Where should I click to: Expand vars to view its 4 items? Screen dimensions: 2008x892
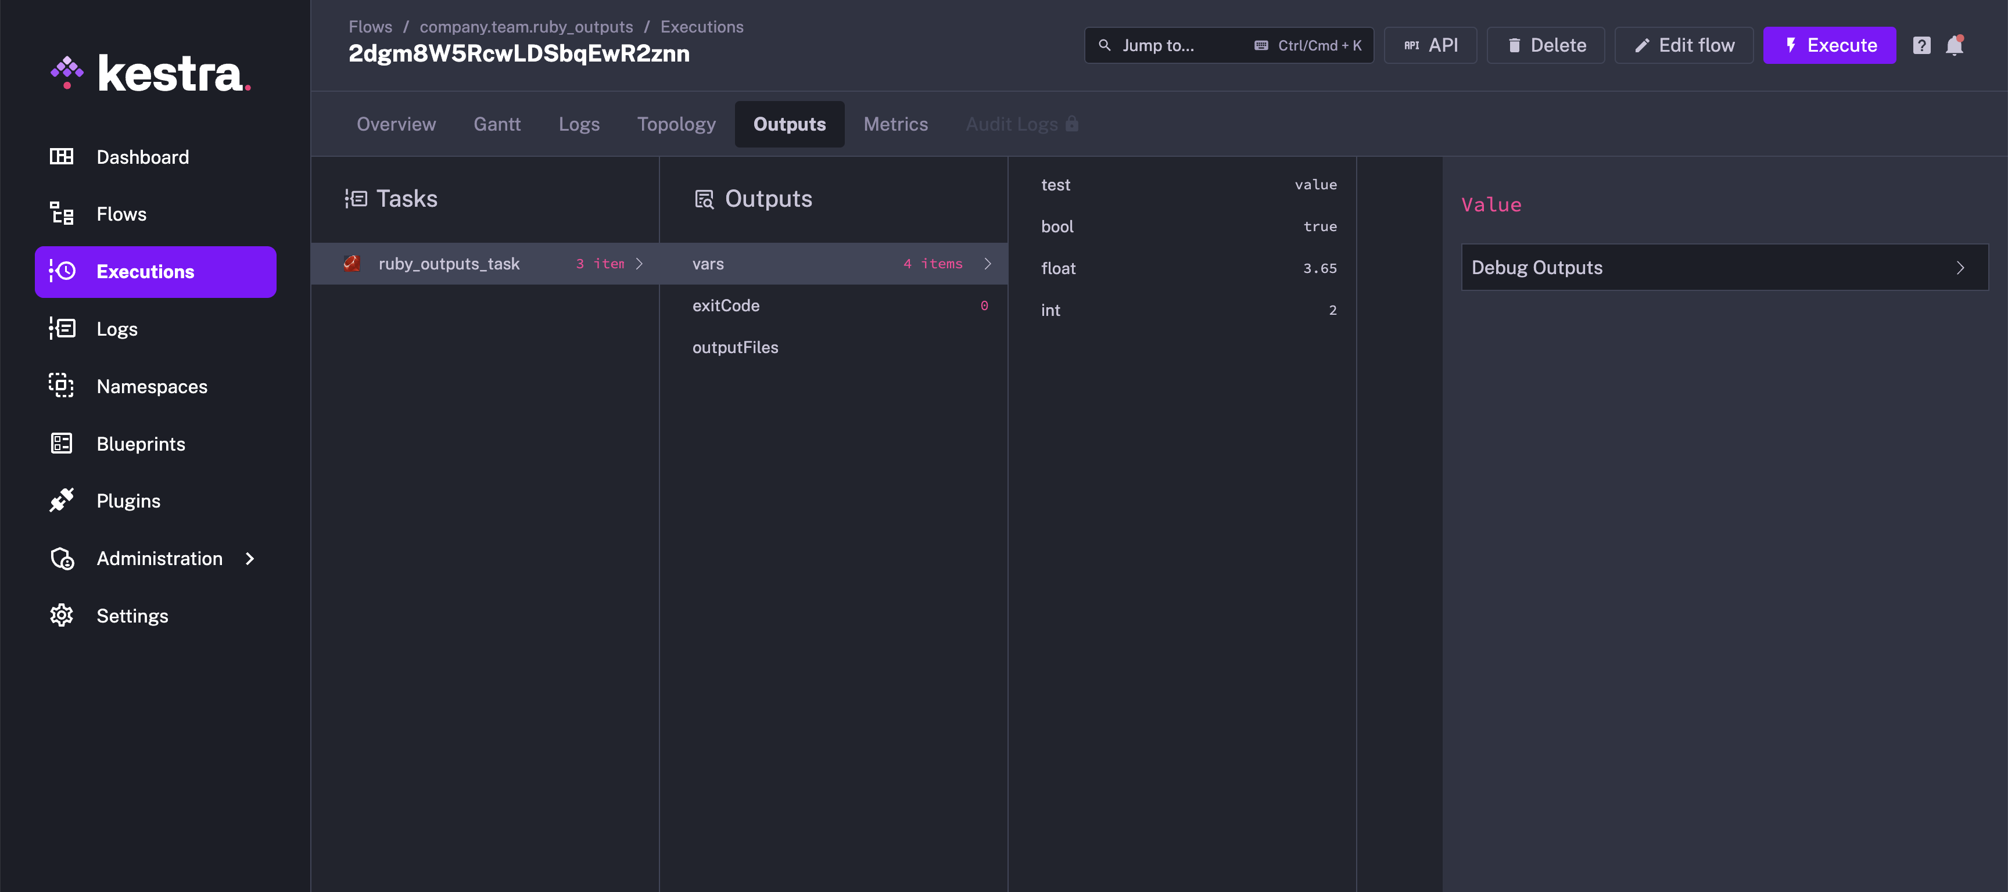point(988,263)
